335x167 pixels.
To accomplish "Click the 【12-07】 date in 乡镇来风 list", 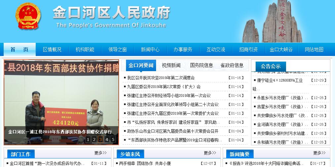I will pyautogui.click(x=208, y=164).
